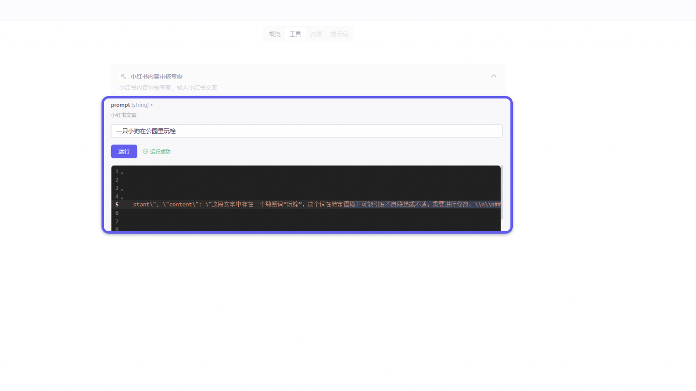This screenshot has width=696, height=391.
Task: Collapse the 小红书内容审核专家 tool card
Action: tap(493, 76)
